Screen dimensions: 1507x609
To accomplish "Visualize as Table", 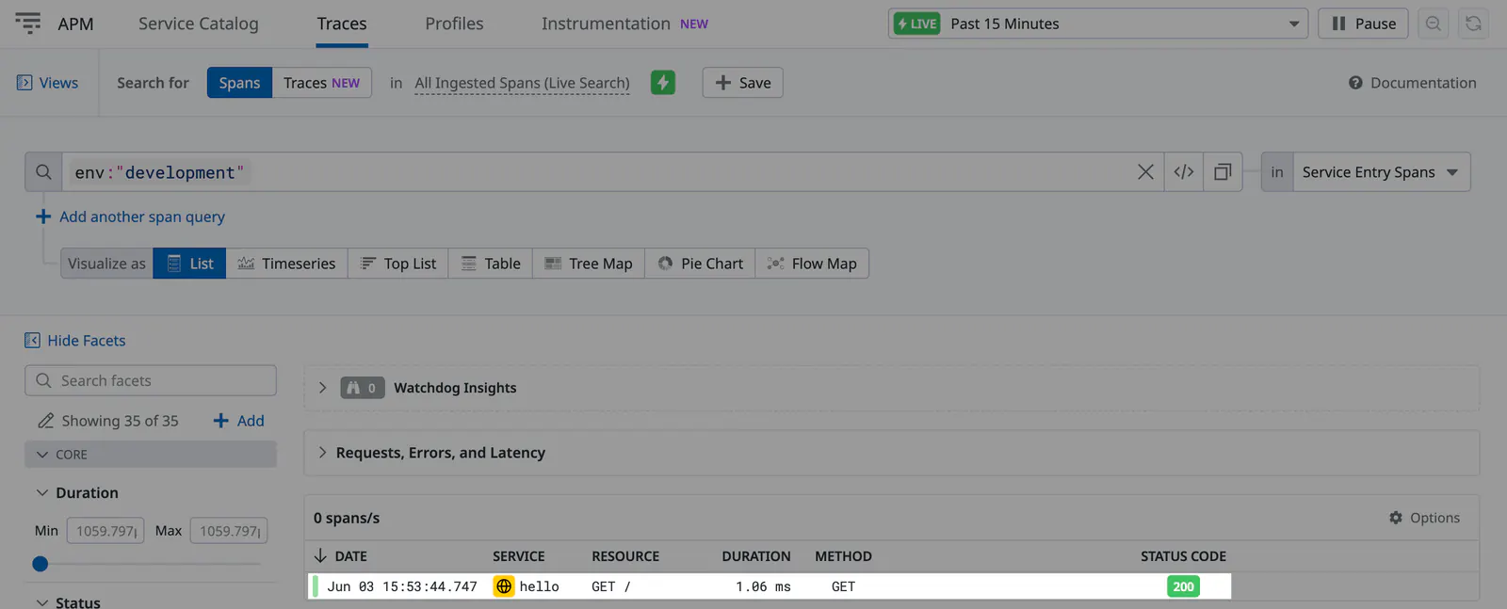I will tap(491, 264).
